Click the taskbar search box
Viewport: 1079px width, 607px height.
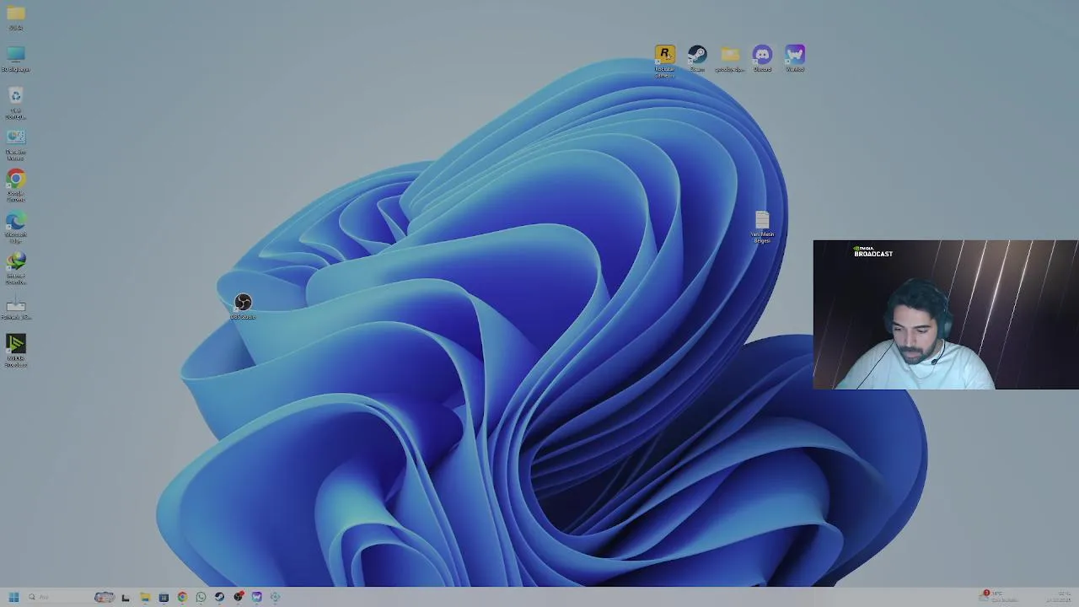pos(59,597)
